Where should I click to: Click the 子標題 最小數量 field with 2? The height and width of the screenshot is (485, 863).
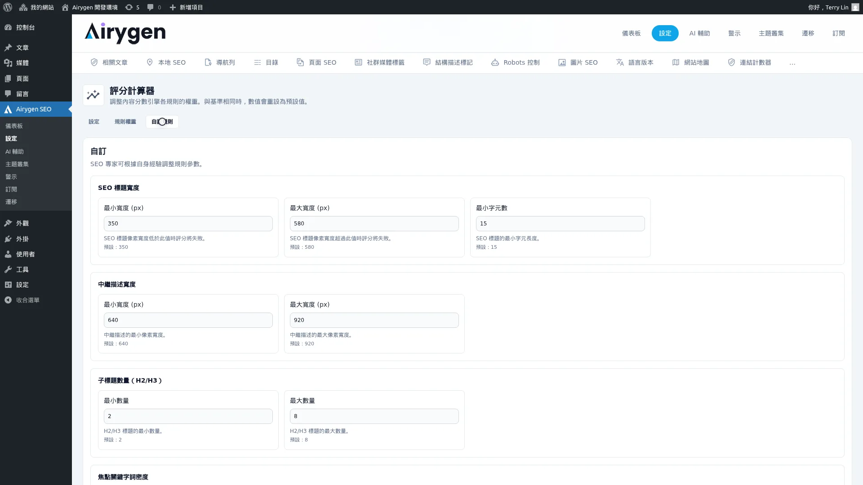188,416
